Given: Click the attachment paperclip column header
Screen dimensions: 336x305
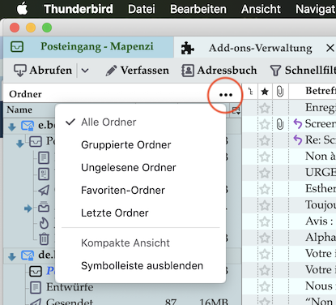Looking at the screenshot, I should click(x=280, y=92).
